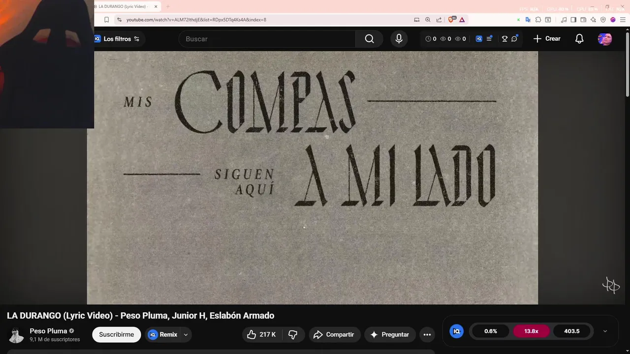Open the Peso Pluma channel name link
The height and width of the screenshot is (354, 630).
(x=48, y=331)
